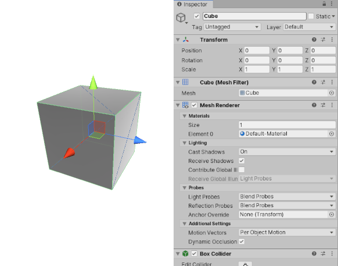Collapse the Materials section
Viewport: 338px width, 266px height.
(184, 116)
